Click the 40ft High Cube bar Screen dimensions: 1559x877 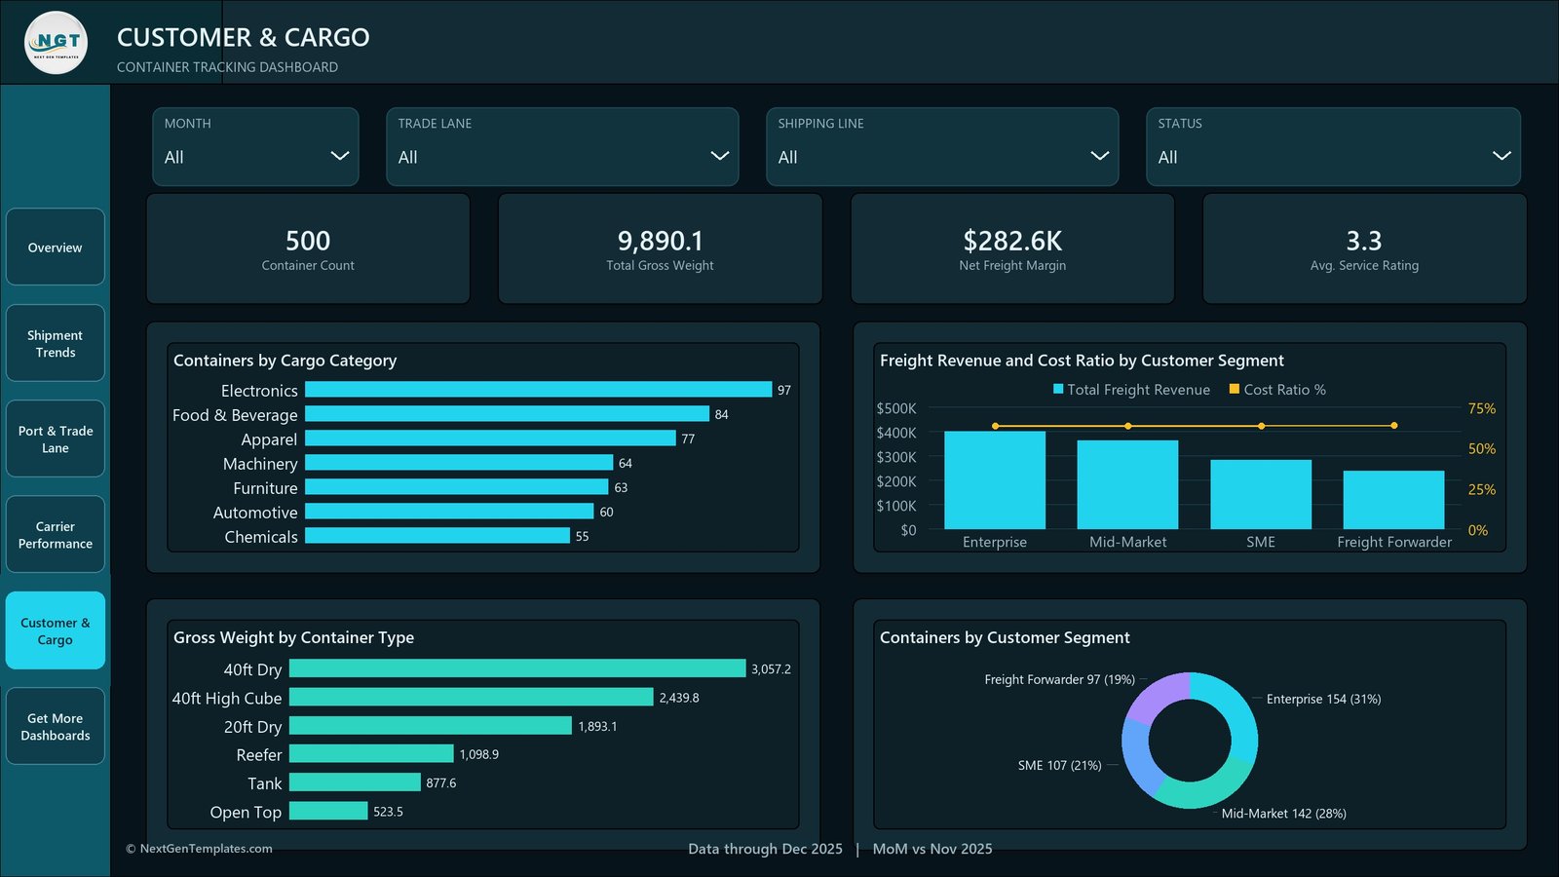[472, 697]
